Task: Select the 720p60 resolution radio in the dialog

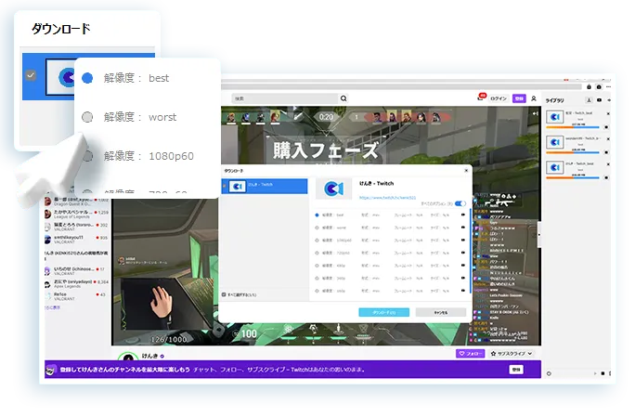Action: point(317,253)
